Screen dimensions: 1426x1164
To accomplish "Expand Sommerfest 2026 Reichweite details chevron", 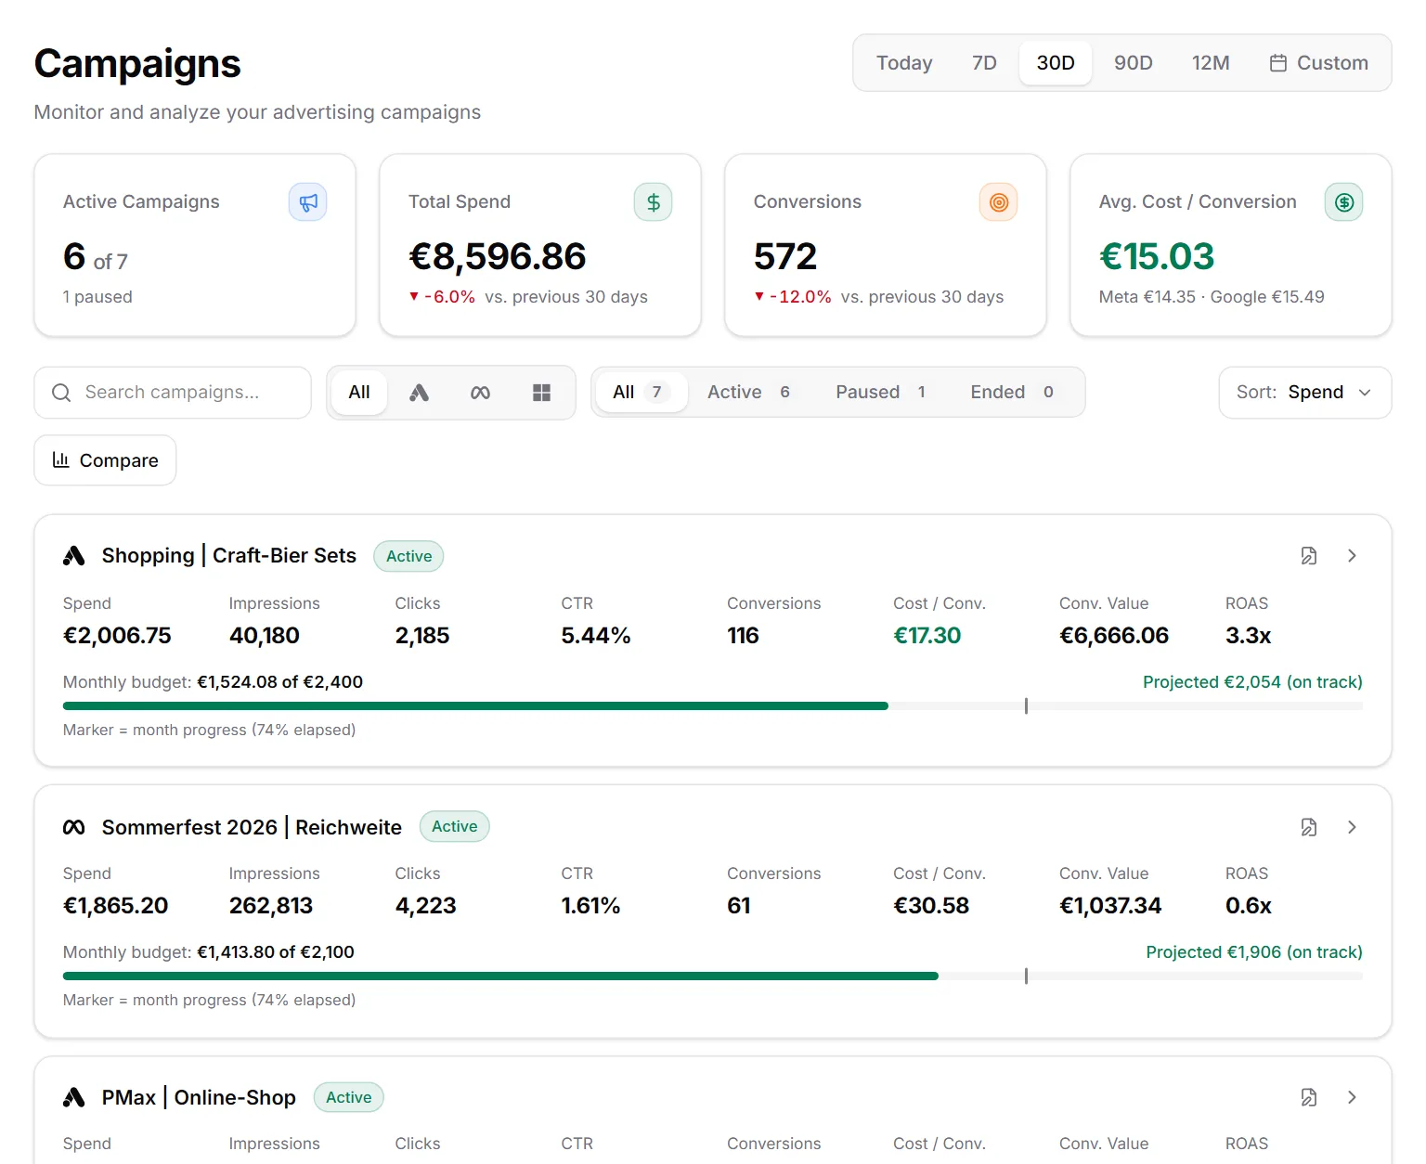I will (1352, 827).
